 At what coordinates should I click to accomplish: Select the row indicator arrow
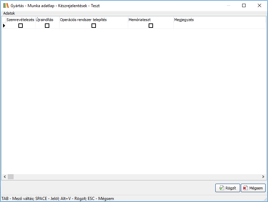point(4,25)
